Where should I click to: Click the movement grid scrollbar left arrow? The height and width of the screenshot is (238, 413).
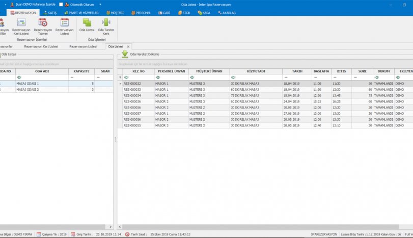[x=120, y=227]
